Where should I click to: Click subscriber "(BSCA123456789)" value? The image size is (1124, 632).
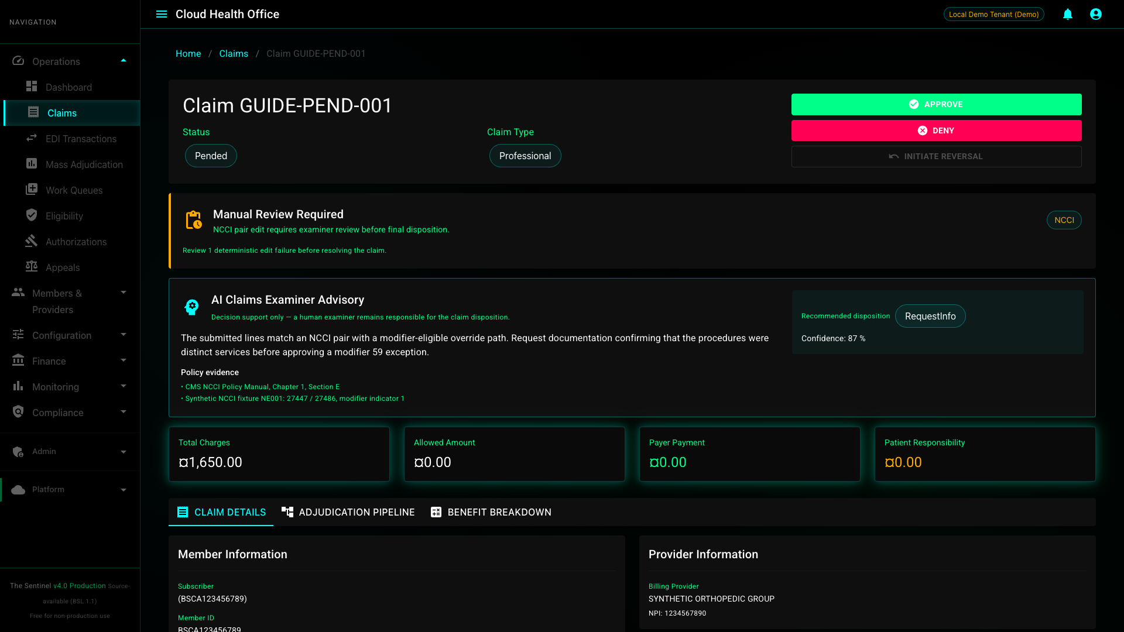coord(212,599)
